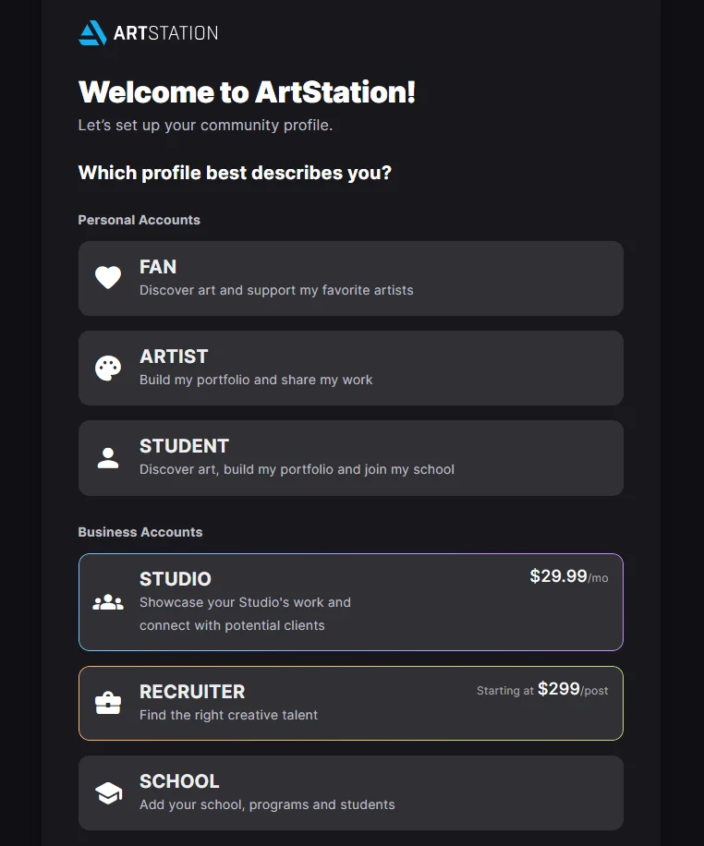Click the ARTSTATION wordmark text
The width and height of the screenshot is (704, 846).
(x=165, y=33)
